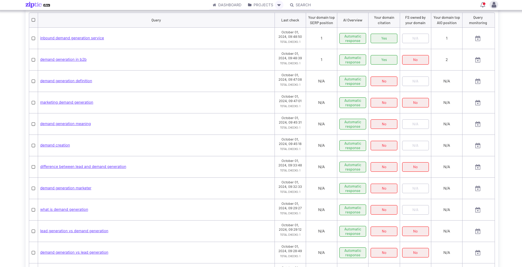522x267 pixels.
Task: Click Automatic response badge for inbound demand generation service
Action: 352,38
